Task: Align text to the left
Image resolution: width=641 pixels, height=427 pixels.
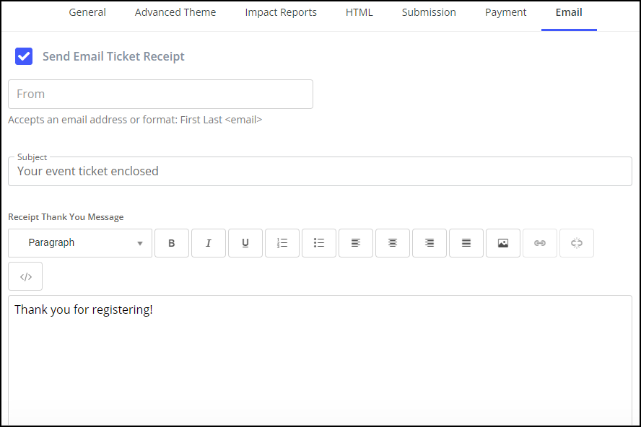Action: (x=356, y=243)
